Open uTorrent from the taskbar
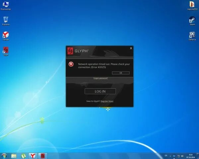199x159 pixels. 24,156
